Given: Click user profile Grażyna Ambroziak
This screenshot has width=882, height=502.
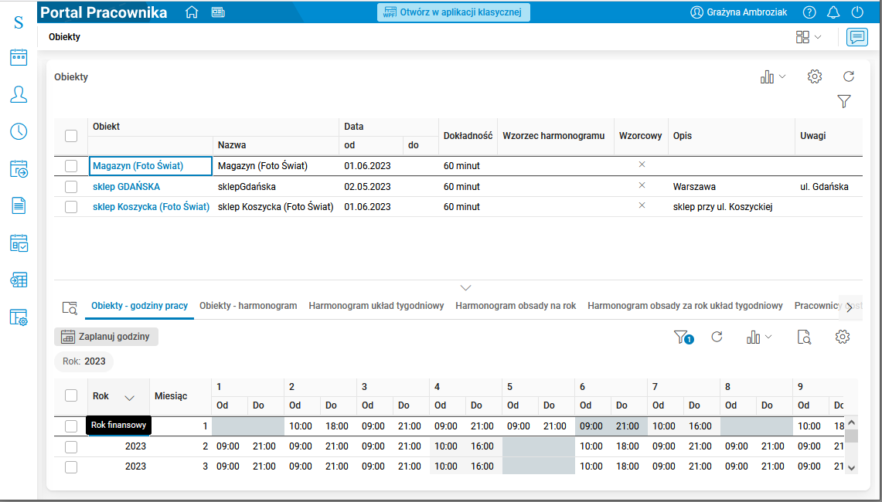Looking at the screenshot, I should [738, 12].
